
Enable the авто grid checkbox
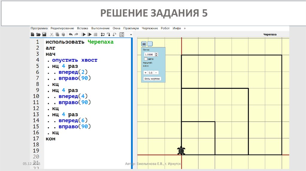(x=146, y=59)
